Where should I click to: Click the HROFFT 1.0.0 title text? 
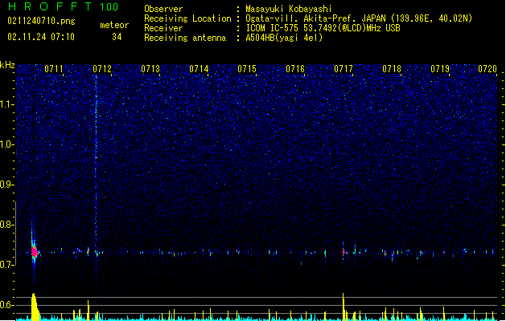(64, 6)
